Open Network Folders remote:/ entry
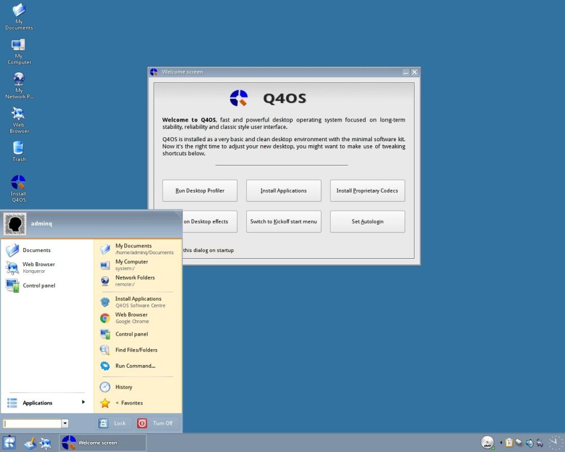 (x=138, y=281)
